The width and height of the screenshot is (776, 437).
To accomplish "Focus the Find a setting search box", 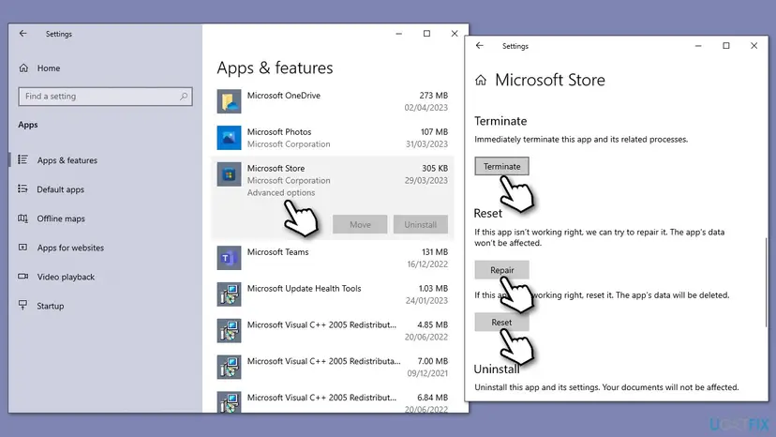I will point(105,96).
